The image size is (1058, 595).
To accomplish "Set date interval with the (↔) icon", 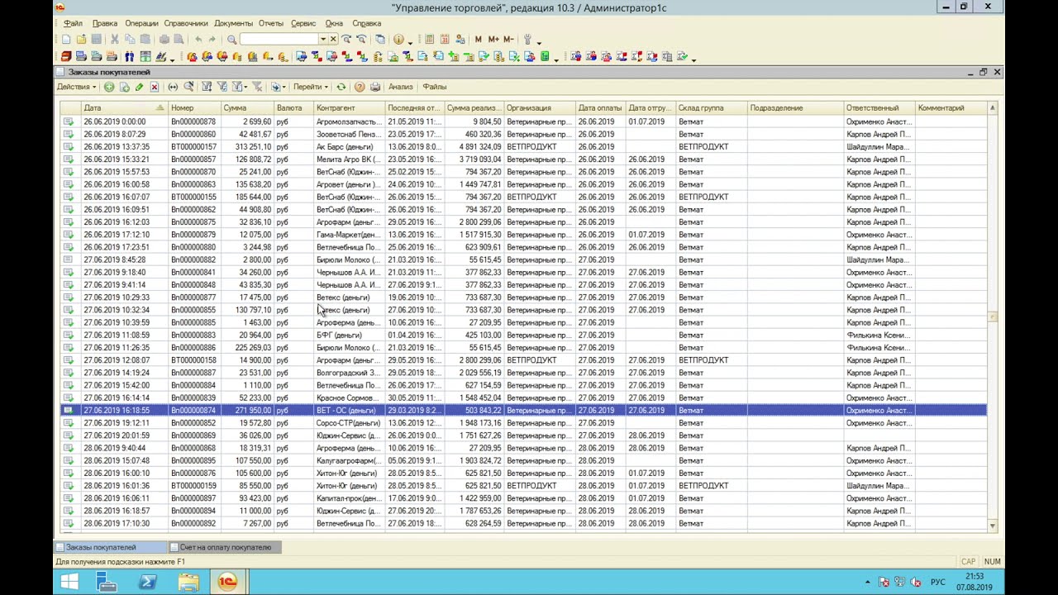I will (x=173, y=87).
